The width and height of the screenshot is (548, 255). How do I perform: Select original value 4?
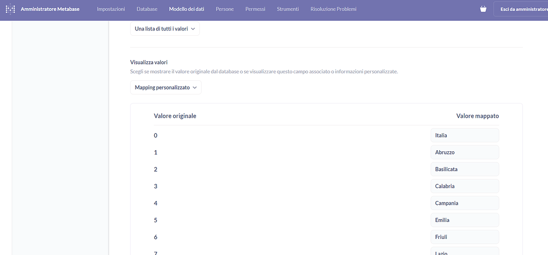[x=155, y=203]
